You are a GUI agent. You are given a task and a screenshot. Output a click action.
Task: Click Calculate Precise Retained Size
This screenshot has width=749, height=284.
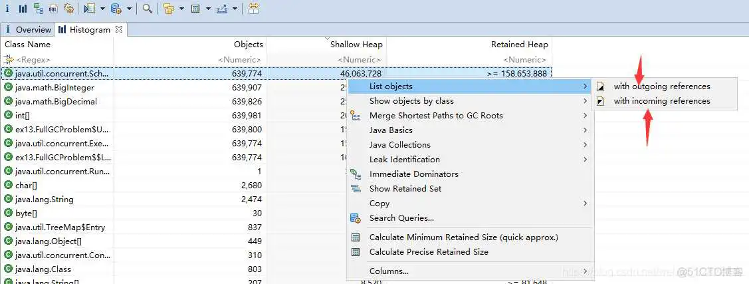tap(429, 252)
